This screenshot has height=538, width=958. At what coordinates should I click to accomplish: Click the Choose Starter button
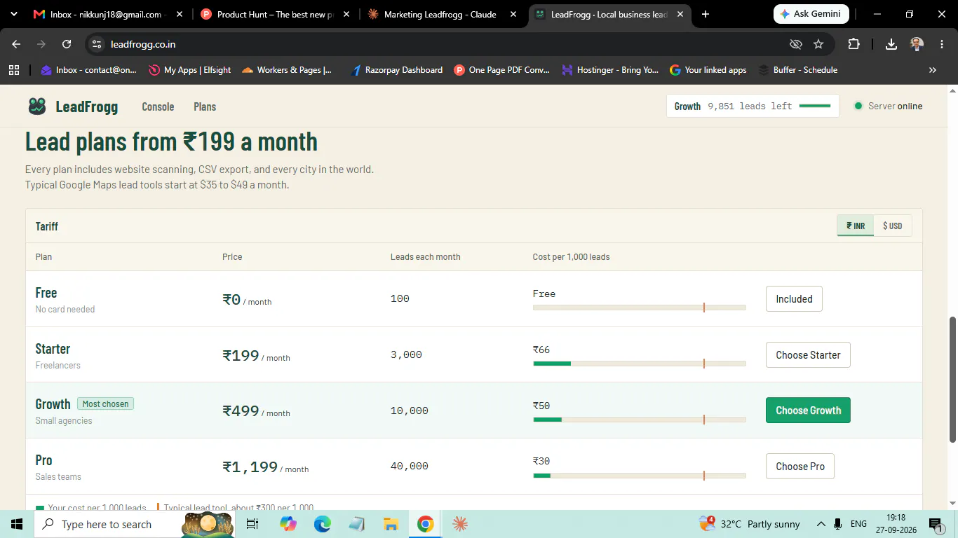click(x=808, y=355)
